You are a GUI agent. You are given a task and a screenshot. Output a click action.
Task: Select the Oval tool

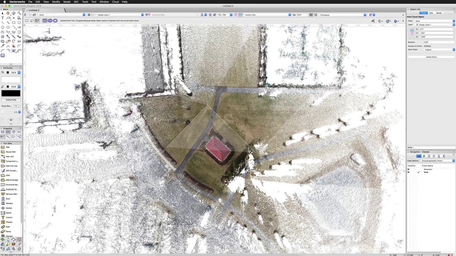point(8,27)
